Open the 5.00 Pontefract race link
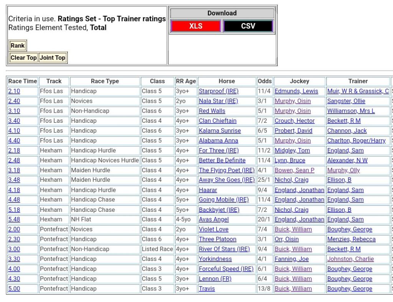 [14, 289]
